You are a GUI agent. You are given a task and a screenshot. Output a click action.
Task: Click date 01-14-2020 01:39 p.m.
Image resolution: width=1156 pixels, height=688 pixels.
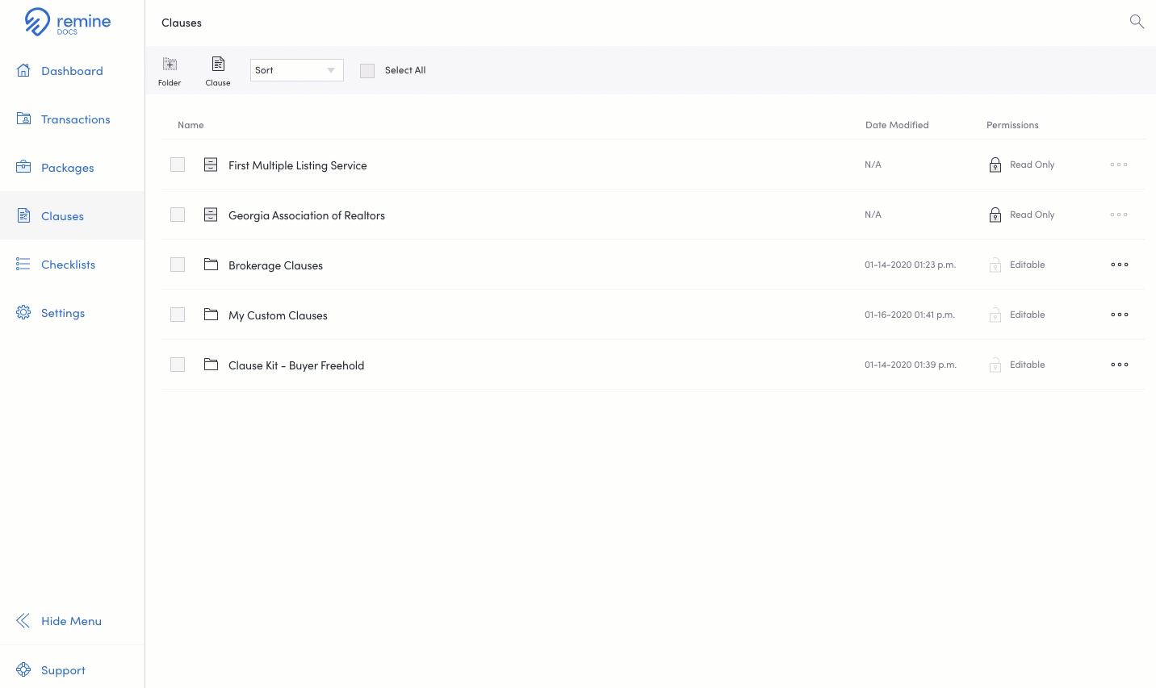911,365
